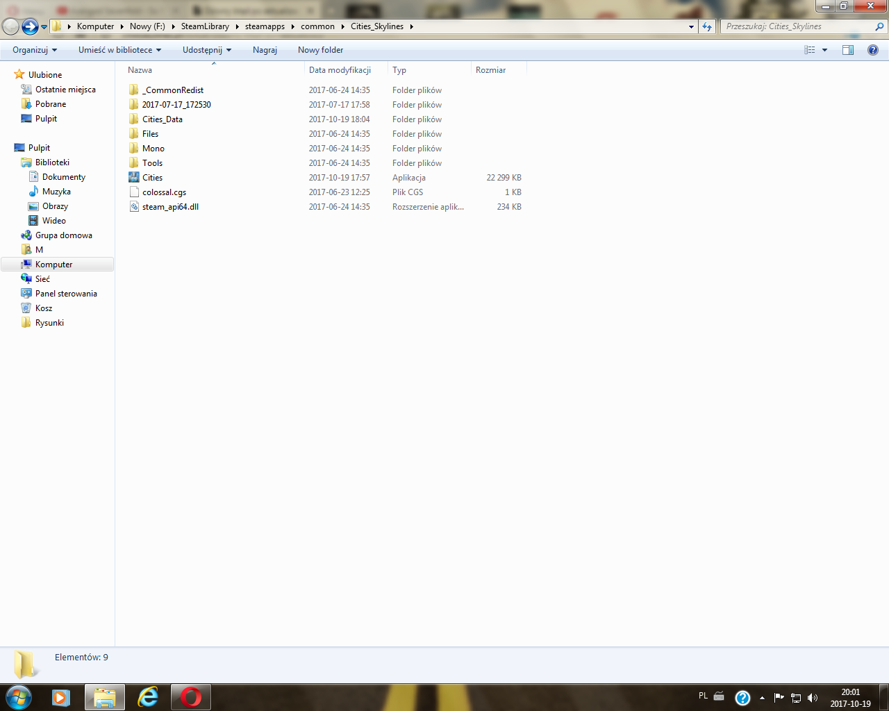The image size is (889, 711).
Task: Open the Organizuj menu
Action: tap(35, 50)
